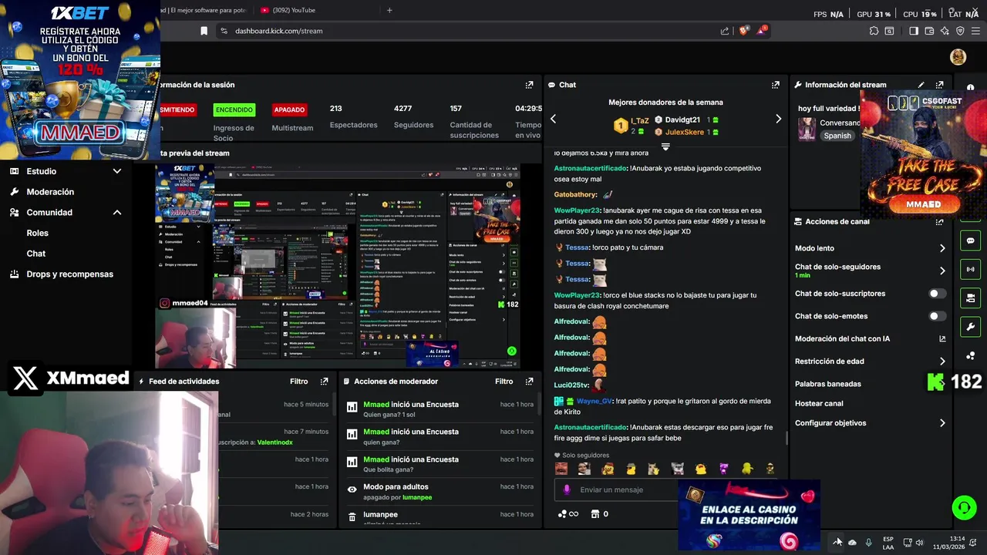Screen dimensions: 987x555
Task: Open browser extensions puzzle icon
Action: [x=874, y=31]
